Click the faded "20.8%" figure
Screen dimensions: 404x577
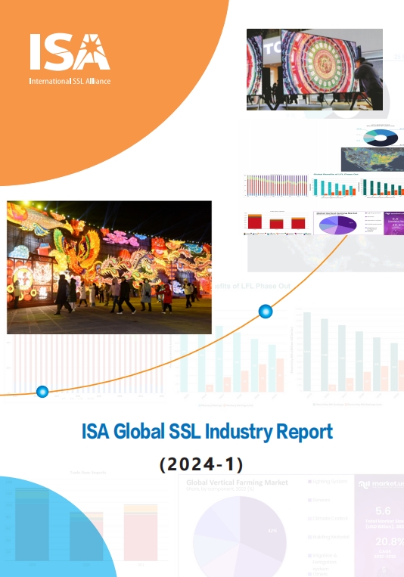tap(390, 541)
